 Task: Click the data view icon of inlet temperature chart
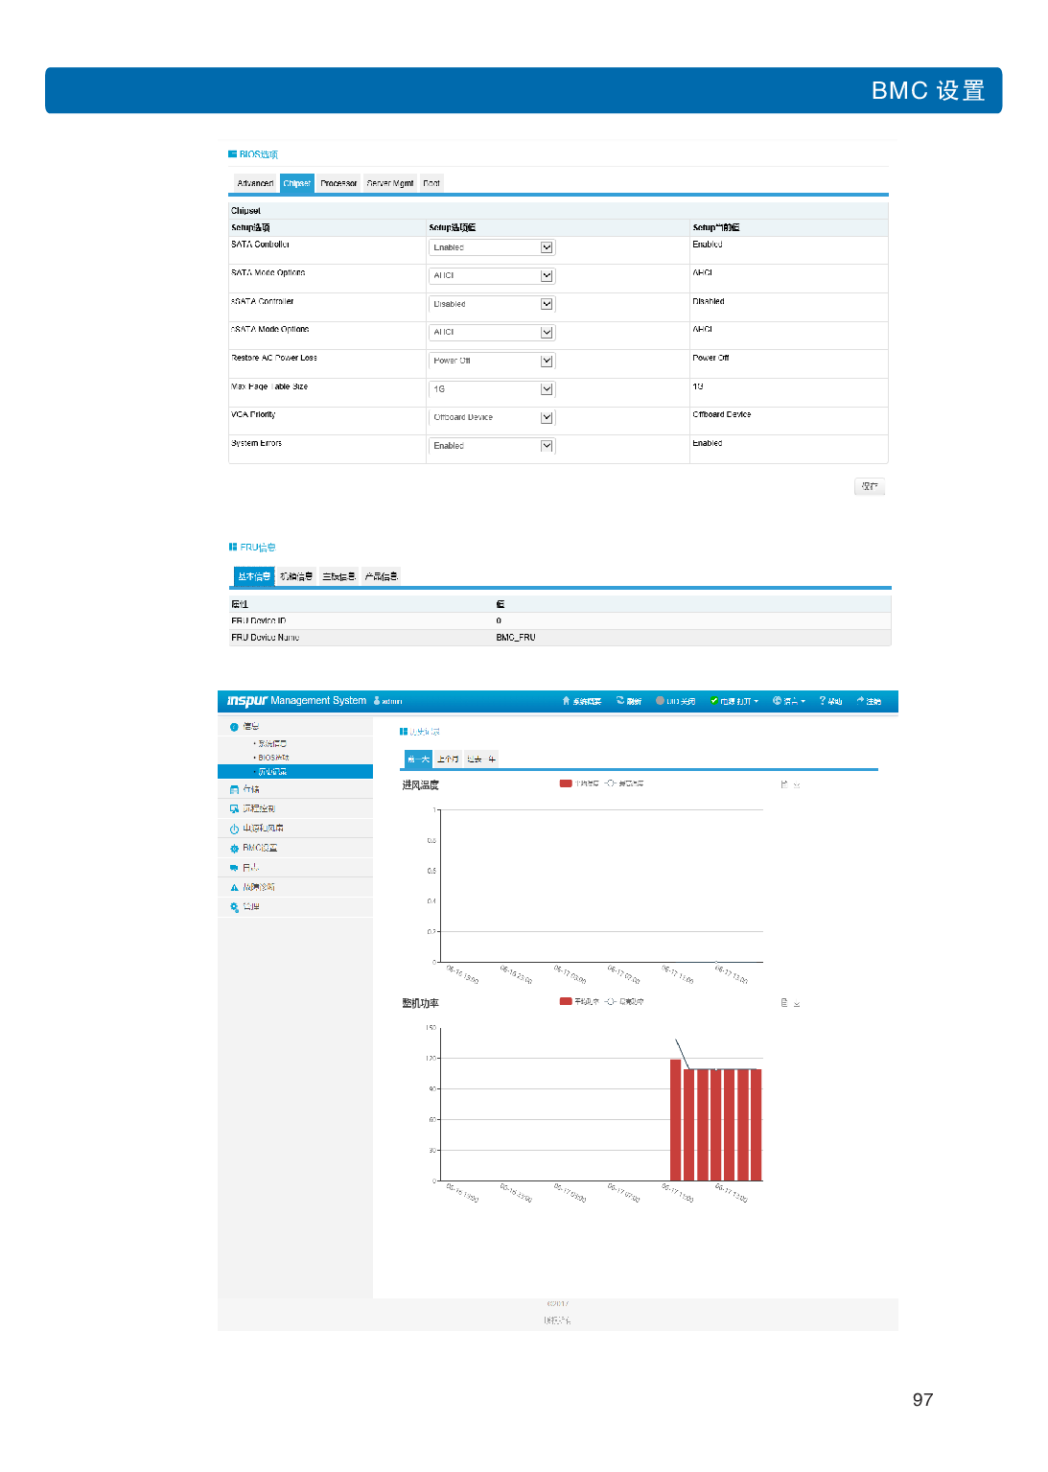[783, 784]
